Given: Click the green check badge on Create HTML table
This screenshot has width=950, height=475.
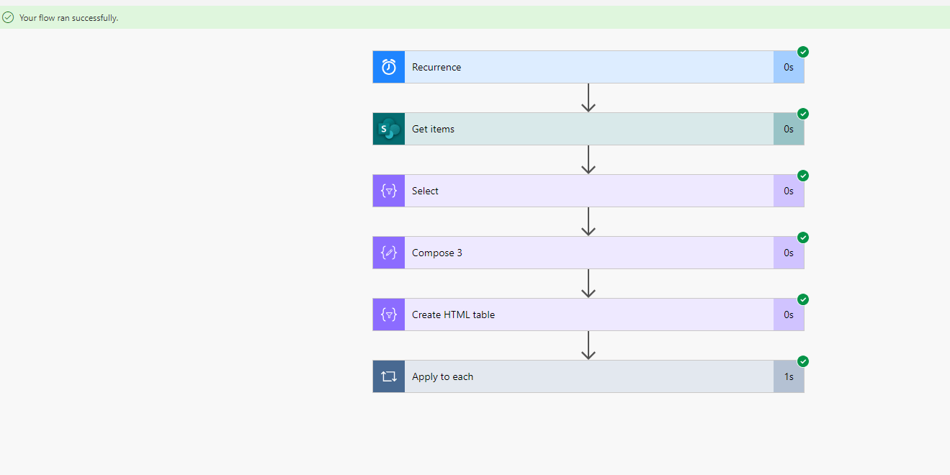Looking at the screenshot, I should (803, 299).
